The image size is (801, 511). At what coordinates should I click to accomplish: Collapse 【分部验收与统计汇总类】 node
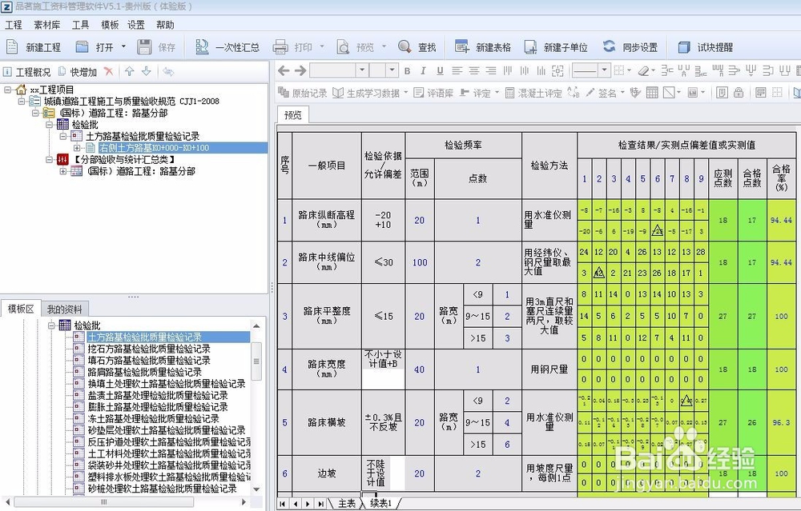[x=49, y=160]
